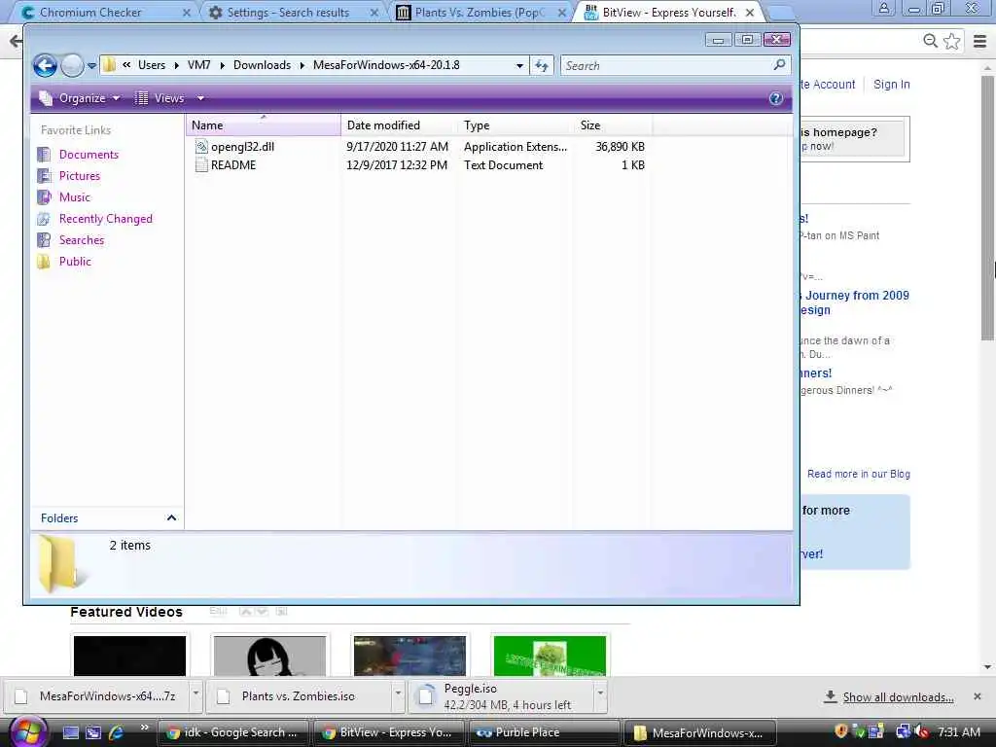Click the Chrome zoom magnifier icon

[x=930, y=41]
